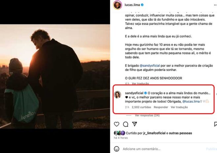Show translation of sandyoficial's comment
Image resolution: width=217 pixels, height=153 pixels.
179,107
